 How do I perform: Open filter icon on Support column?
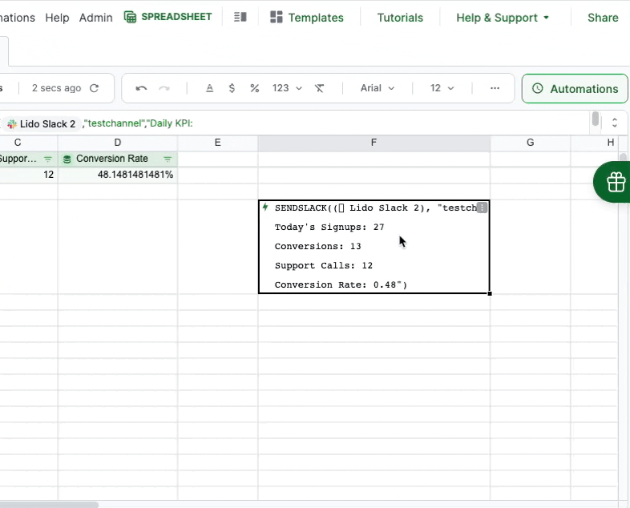[x=48, y=159]
